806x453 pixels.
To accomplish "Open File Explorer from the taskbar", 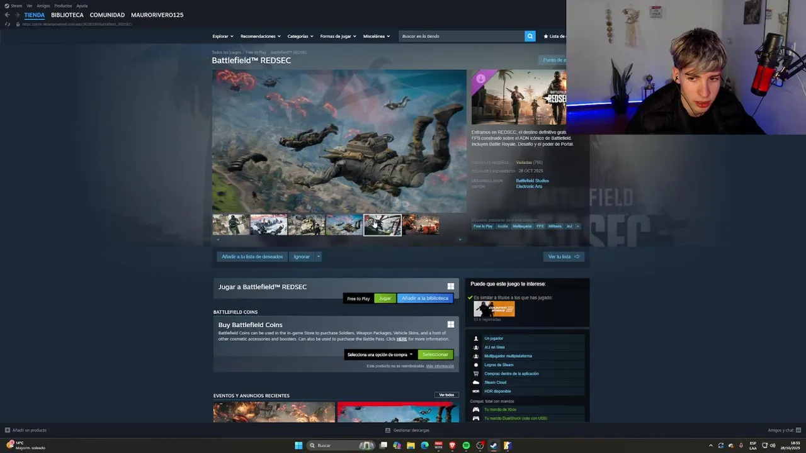I will pyautogui.click(x=411, y=445).
